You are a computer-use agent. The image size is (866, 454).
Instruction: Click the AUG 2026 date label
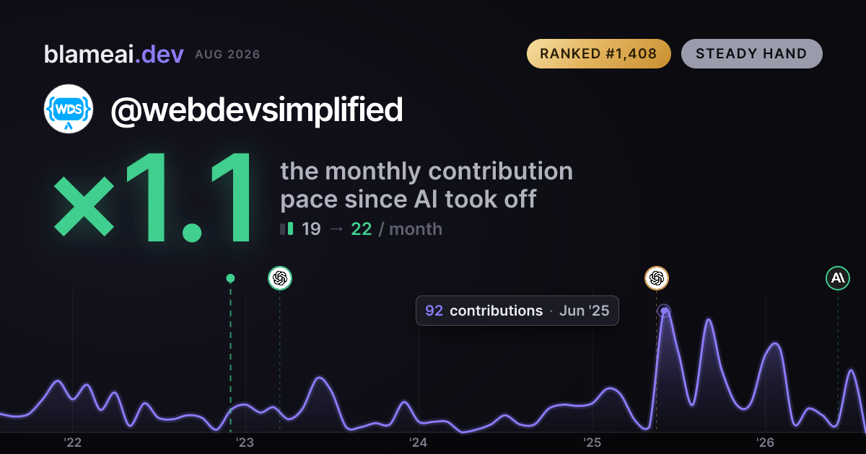click(x=227, y=55)
